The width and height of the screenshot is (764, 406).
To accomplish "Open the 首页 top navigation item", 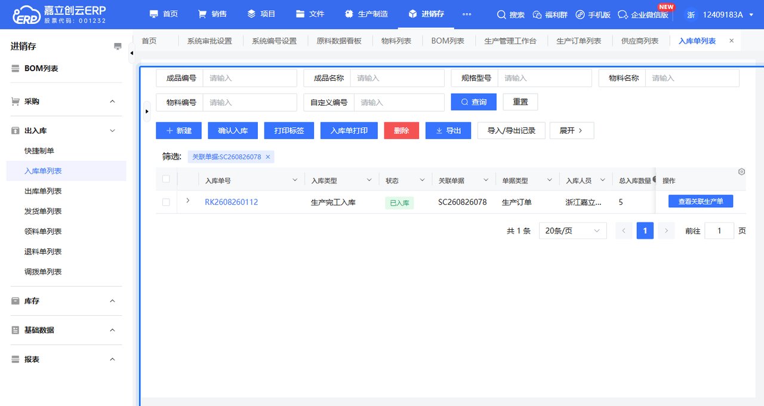I will click(x=164, y=14).
